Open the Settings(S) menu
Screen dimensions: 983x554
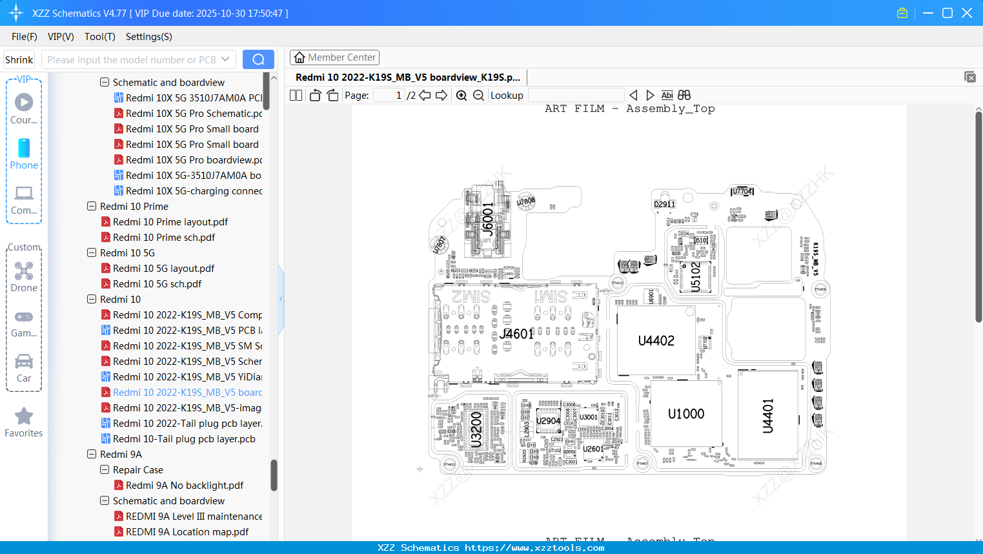click(x=148, y=37)
